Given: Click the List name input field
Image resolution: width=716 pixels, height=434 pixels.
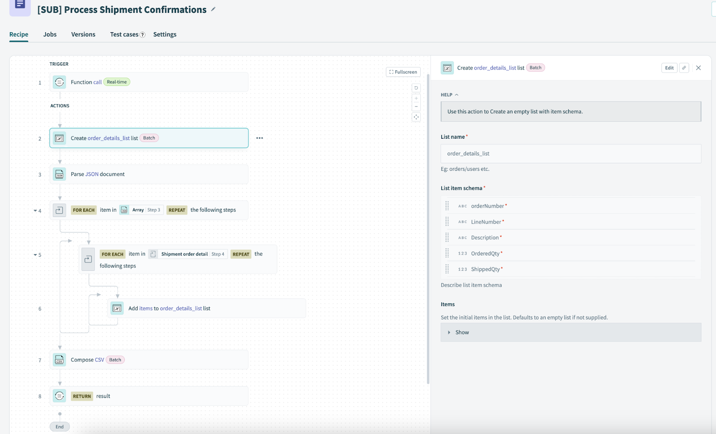Looking at the screenshot, I should tap(571, 153).
